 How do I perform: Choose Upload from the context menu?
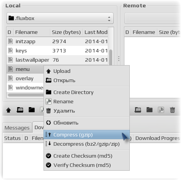87,71
